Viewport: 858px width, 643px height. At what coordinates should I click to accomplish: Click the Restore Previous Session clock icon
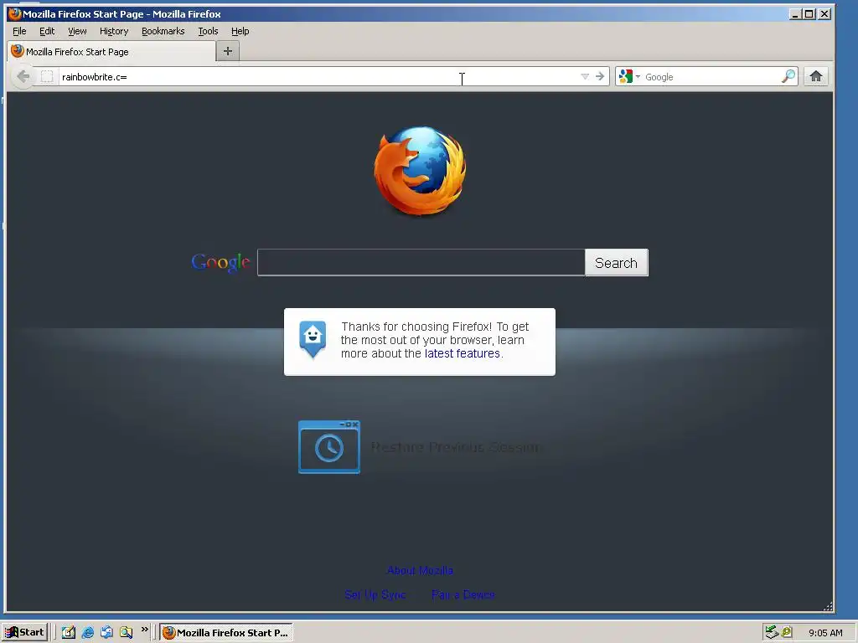tap(328, 447)
